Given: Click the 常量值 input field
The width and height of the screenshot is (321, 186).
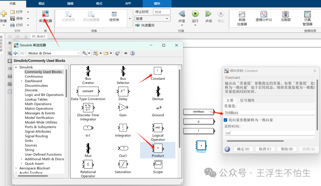Looking at the screenshot, I should 269,113.
